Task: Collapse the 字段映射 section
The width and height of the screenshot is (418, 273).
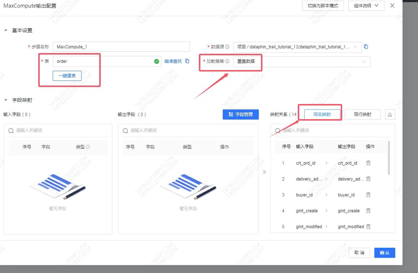Action: click(6, 100)
